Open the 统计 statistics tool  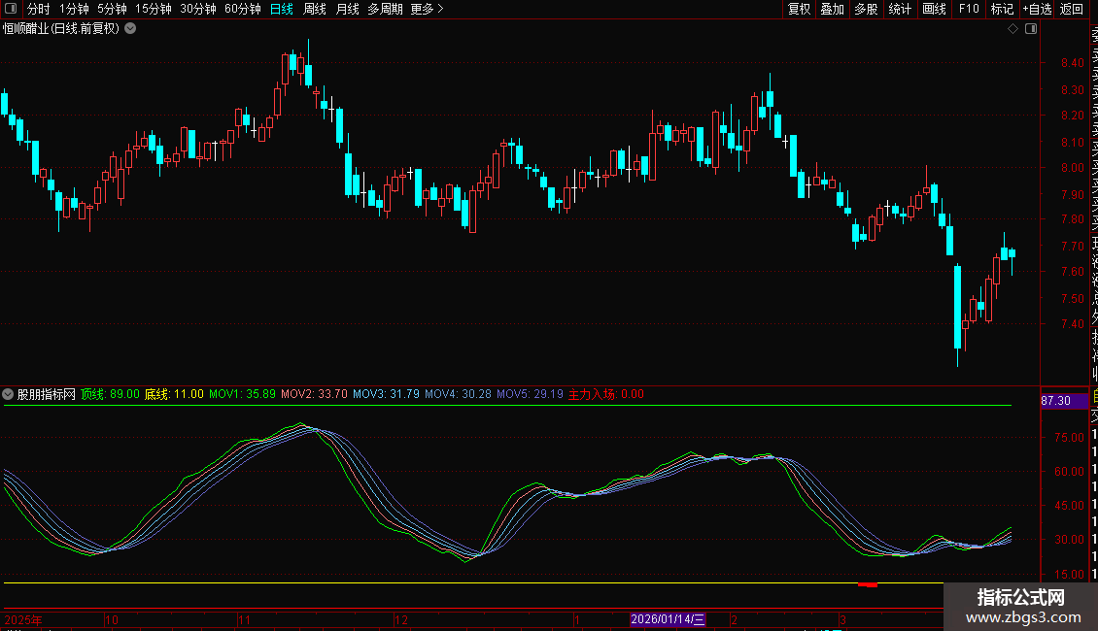coord(900,9)
